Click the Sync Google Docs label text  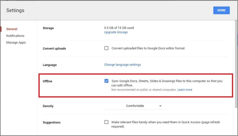[167, 81]
